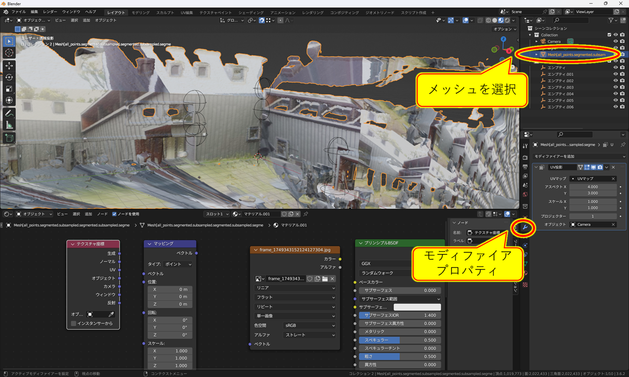The width and height of the screenshot is (629, 377).
Task: Disable rendering of エンプティ.004 via camera icon
Action: pyautogui.click(x=623, y=94)
